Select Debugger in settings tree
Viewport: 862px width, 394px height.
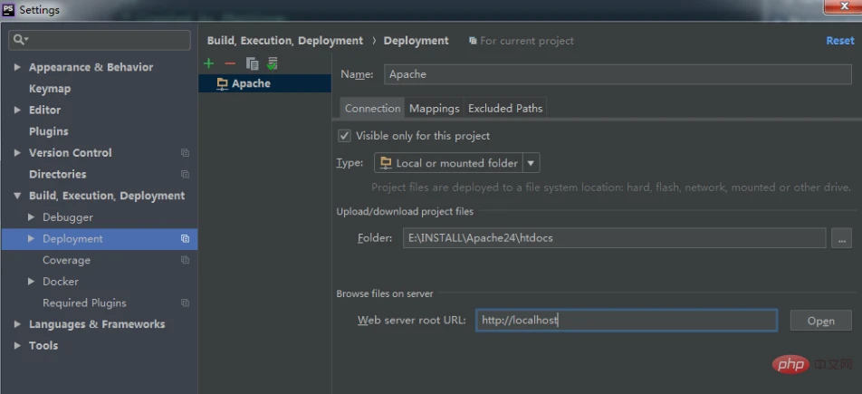tap(68, 217)
